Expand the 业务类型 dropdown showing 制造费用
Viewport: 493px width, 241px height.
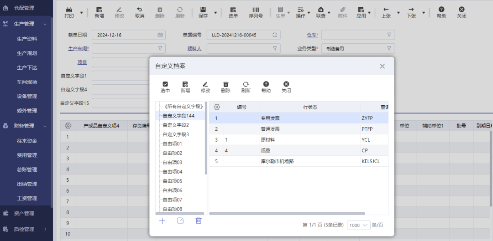pyautogui.click(x=389, y=48)
